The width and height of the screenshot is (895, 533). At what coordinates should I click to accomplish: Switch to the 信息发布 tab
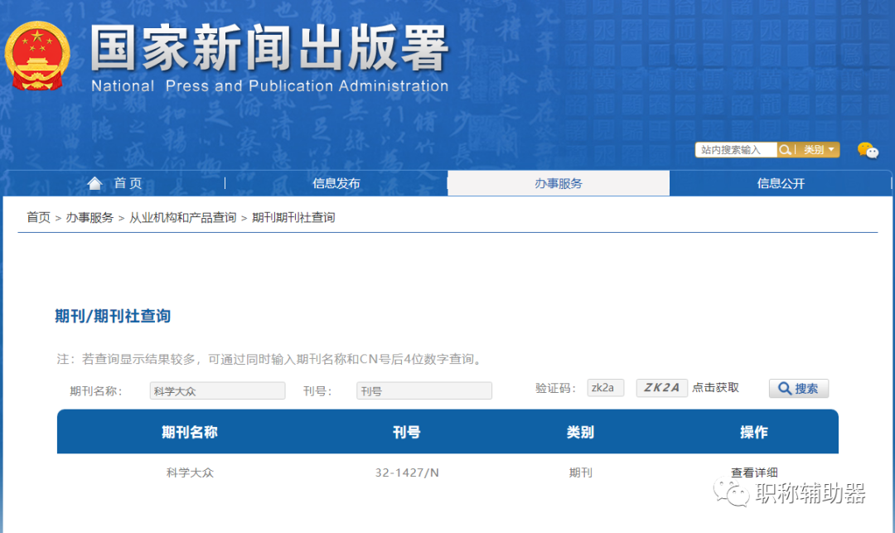coord(336,183)
